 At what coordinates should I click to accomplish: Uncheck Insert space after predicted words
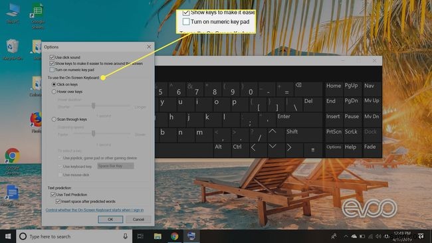(x=58, y=201)
